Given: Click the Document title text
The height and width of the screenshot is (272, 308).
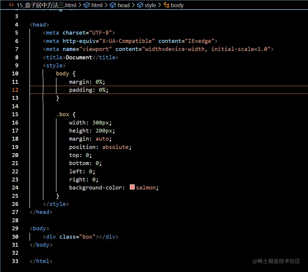Looking at the screenshot, I should tap(79, 57).
